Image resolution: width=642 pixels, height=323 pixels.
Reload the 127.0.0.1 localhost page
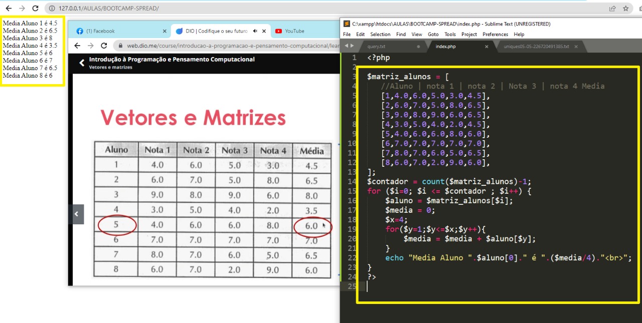pos(35,9)
